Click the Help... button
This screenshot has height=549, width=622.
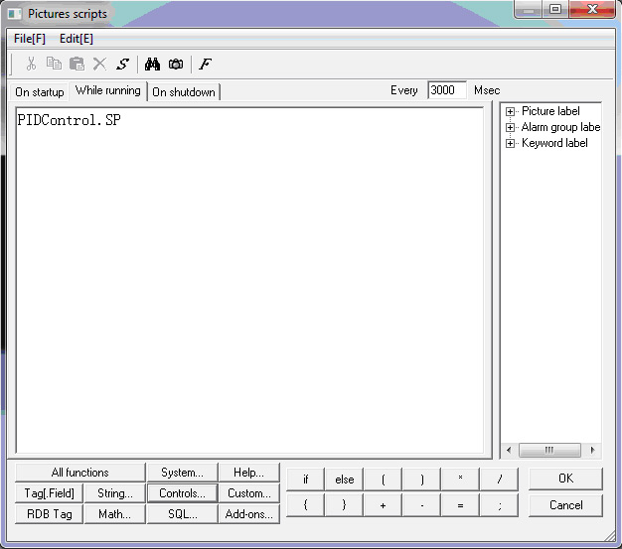(x=248, y=473)
